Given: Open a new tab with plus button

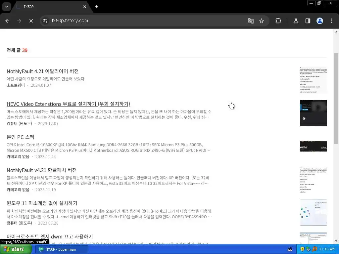Looking at the screenshot, I should click(97, 7).
